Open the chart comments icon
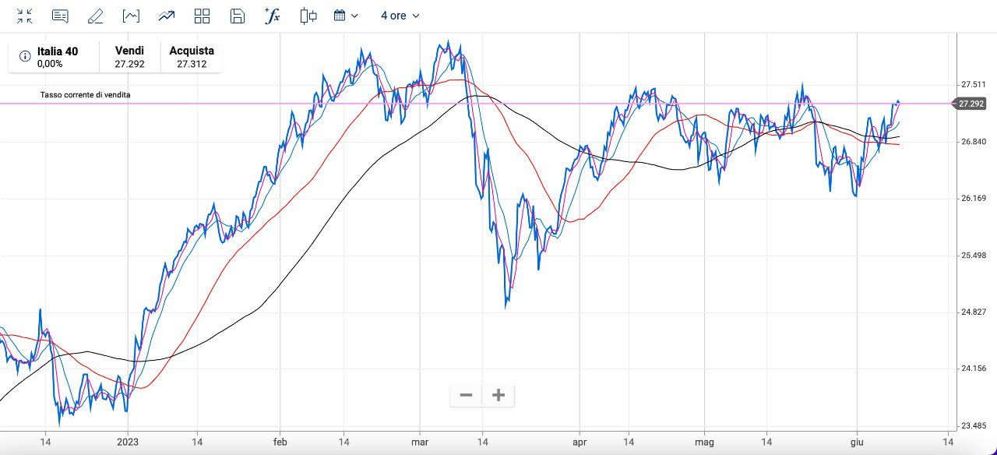This screenshot has height=455, width=997. [60, 16]
